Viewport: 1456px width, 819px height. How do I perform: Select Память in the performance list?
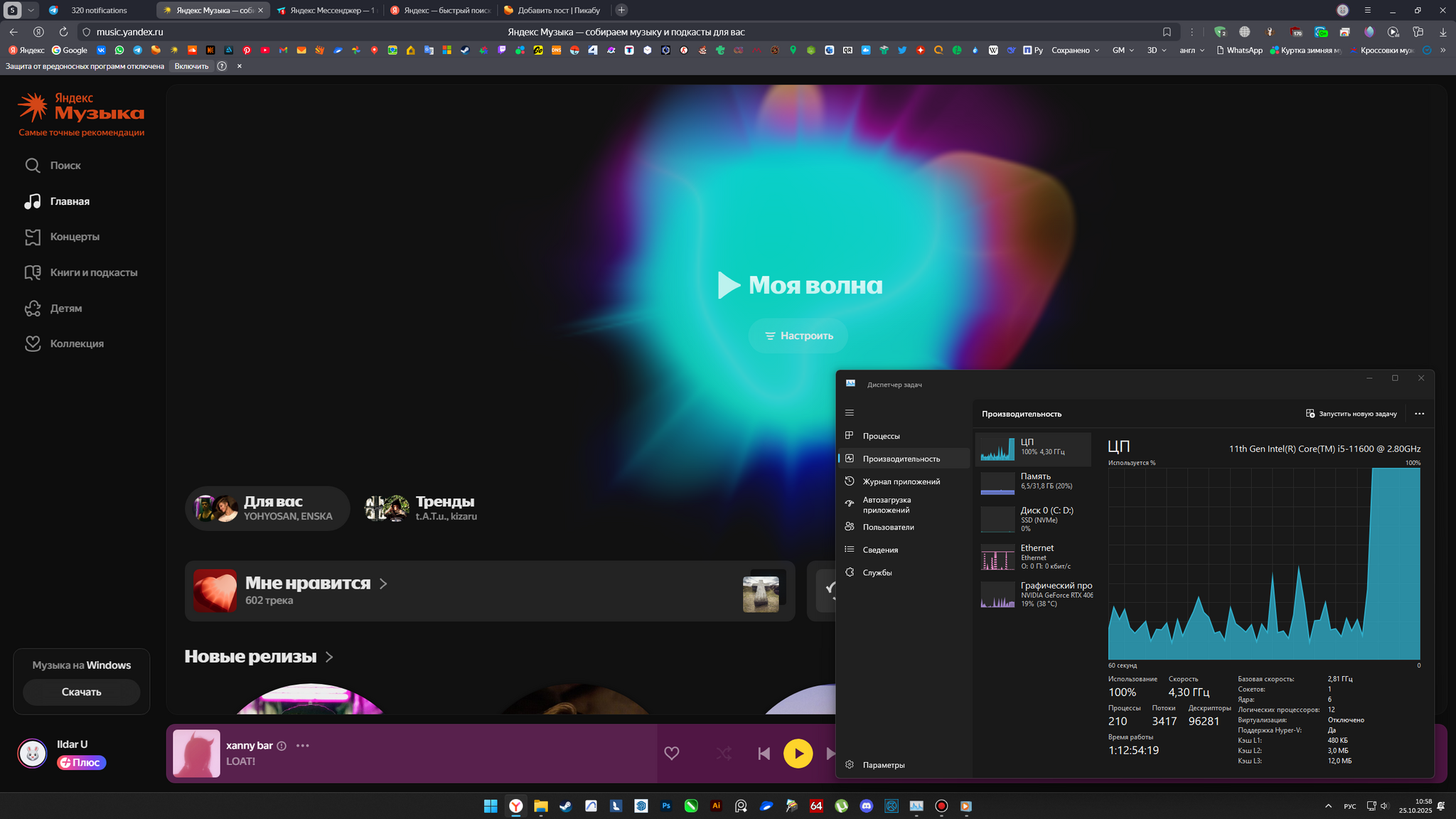[x=1034, y=482]
